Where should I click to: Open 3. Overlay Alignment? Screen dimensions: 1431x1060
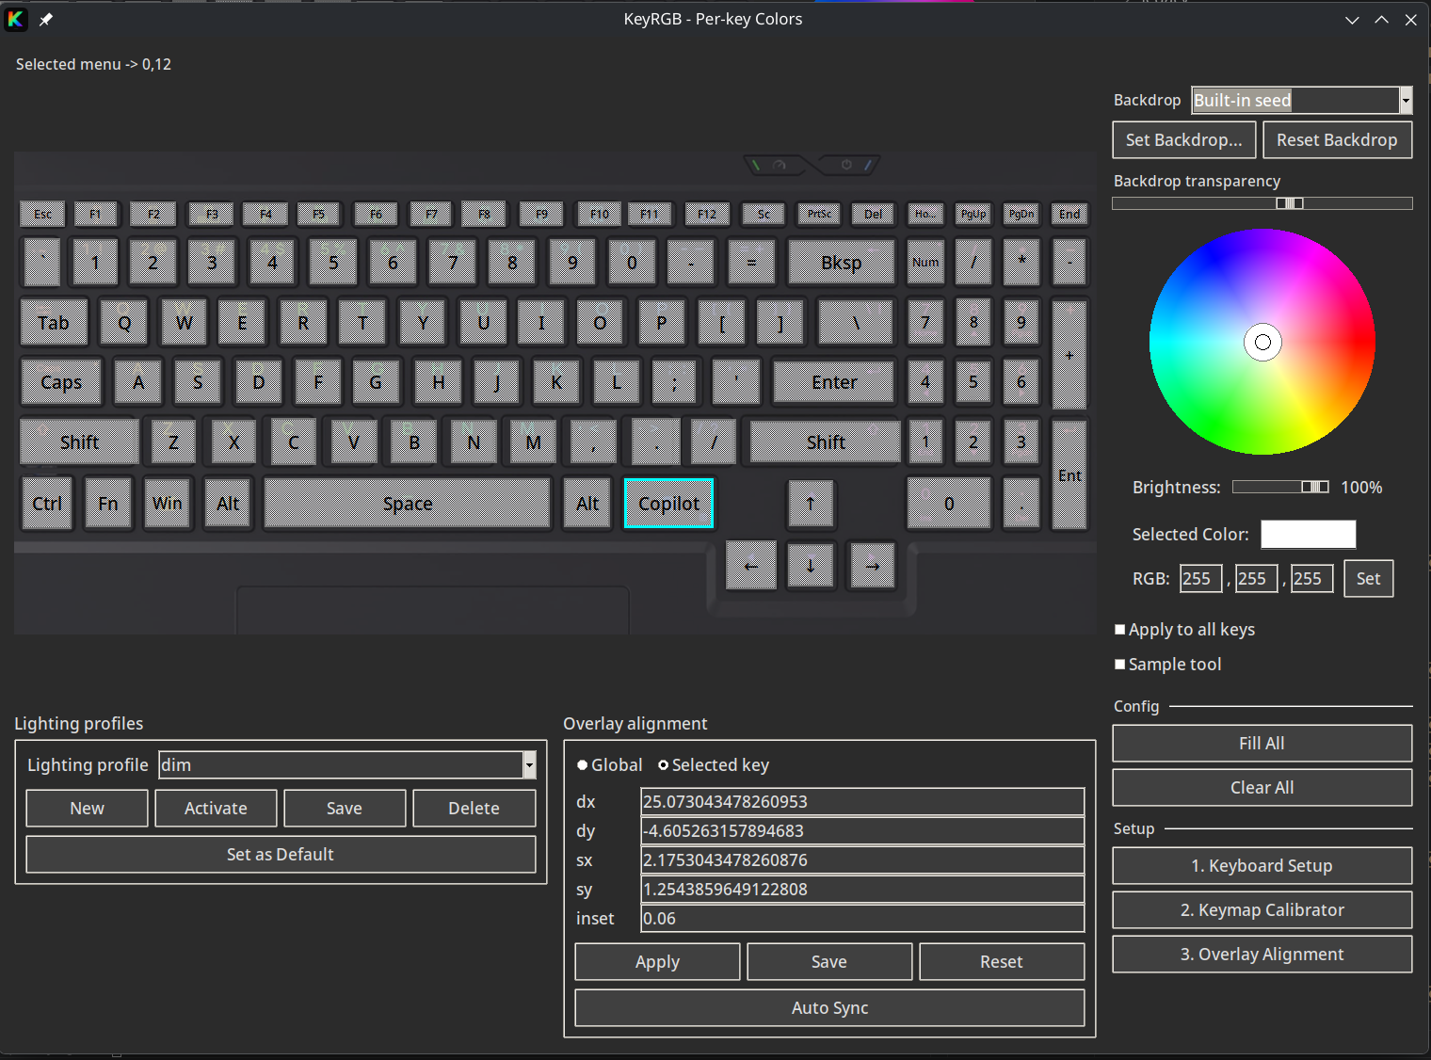tap(1262, 955)
